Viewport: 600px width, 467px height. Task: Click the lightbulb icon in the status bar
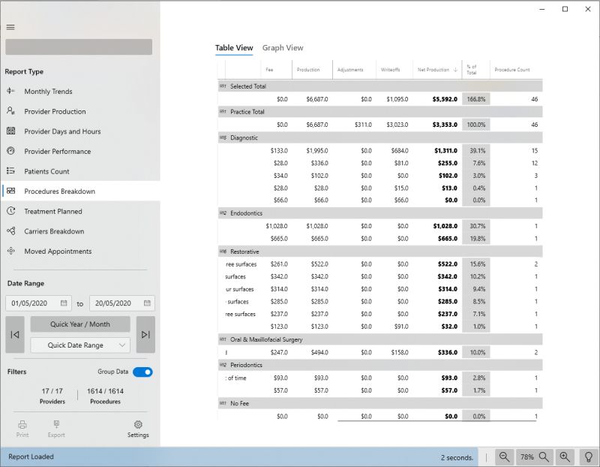pyautogui.click(x=587, y=456)
